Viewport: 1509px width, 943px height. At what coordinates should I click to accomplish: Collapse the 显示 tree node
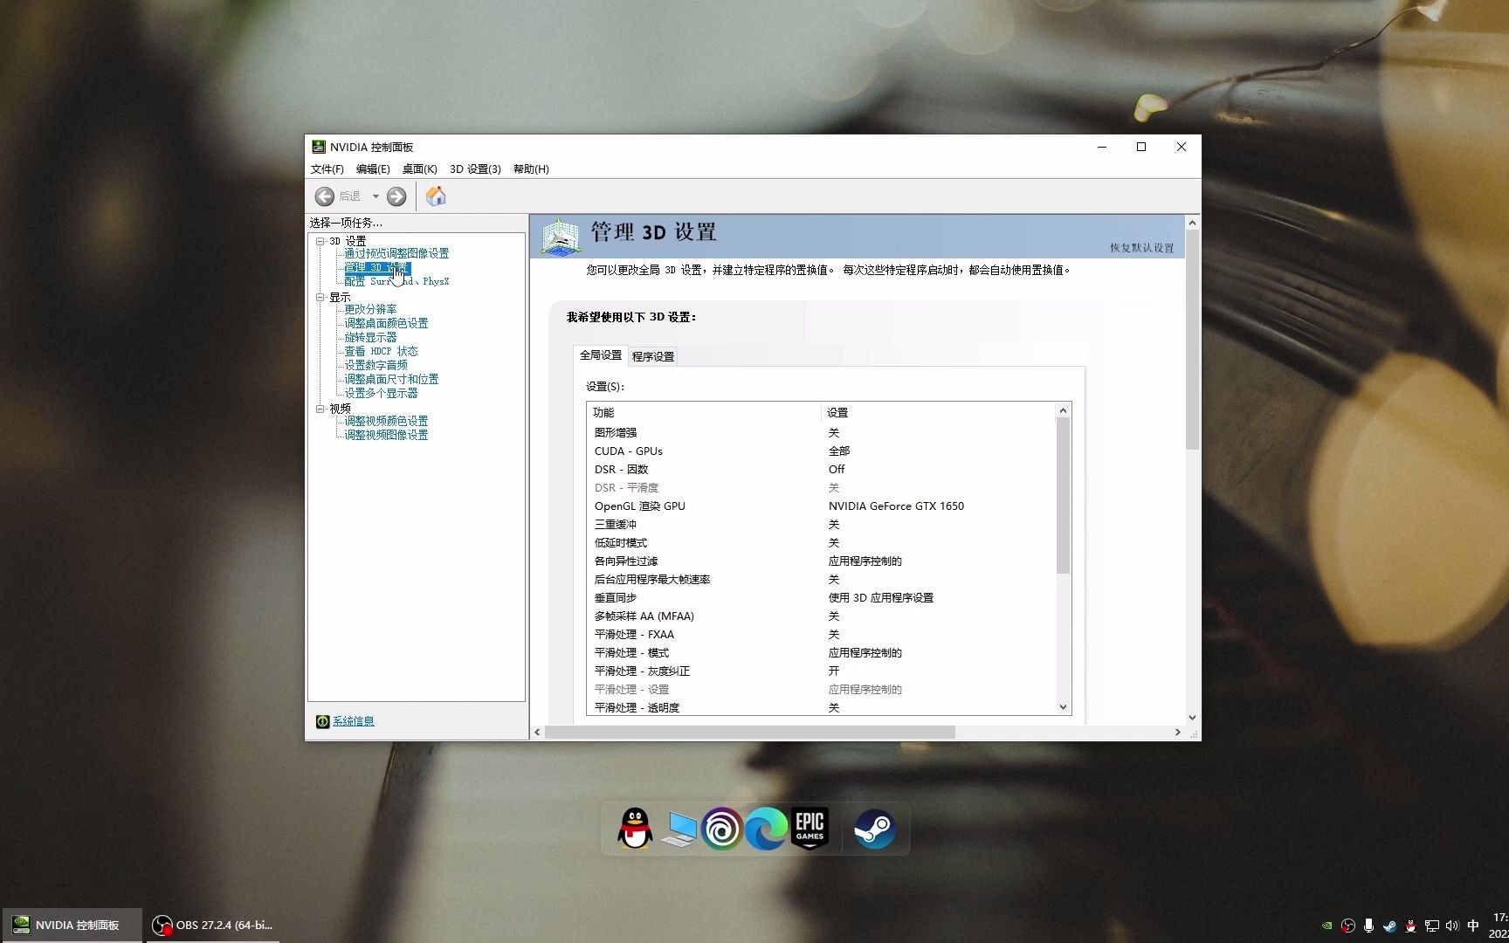point(320,298)
